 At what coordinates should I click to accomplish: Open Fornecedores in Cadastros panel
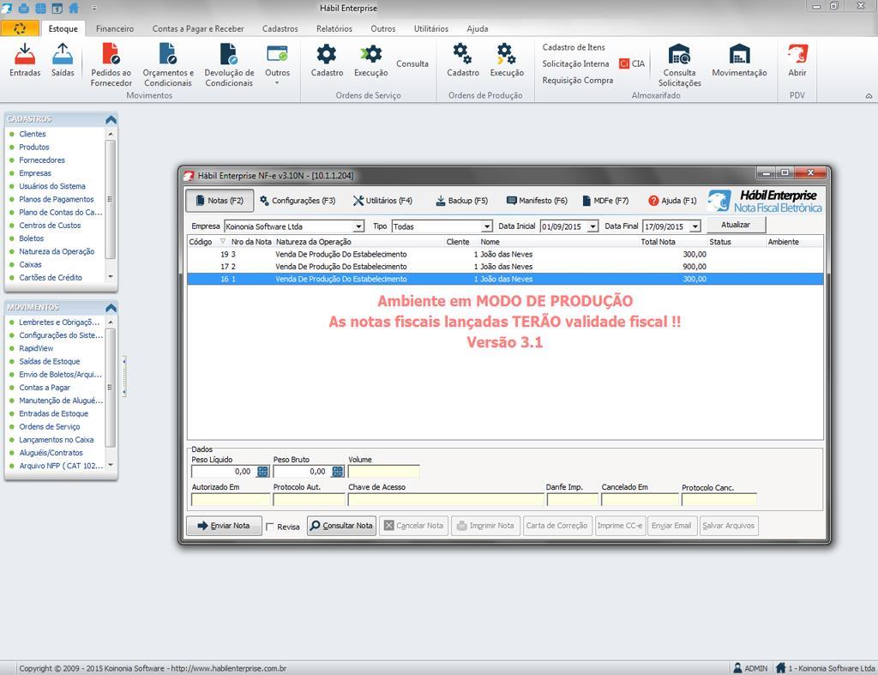42,160
